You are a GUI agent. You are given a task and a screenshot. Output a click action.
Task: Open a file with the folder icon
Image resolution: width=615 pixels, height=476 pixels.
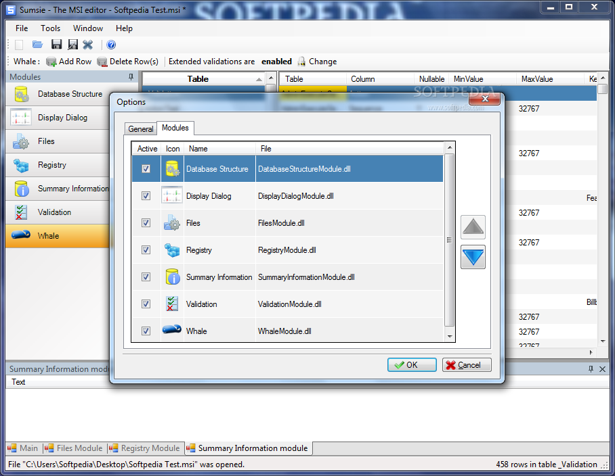(x=38, y=45)
